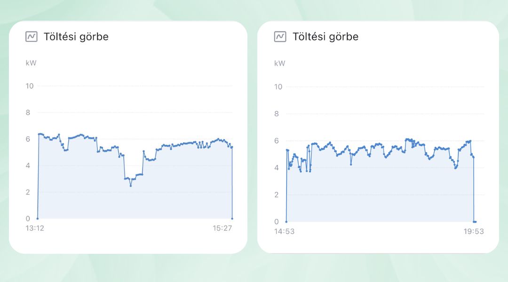Click the starting zero point at 13:12

tap(38, 219)
